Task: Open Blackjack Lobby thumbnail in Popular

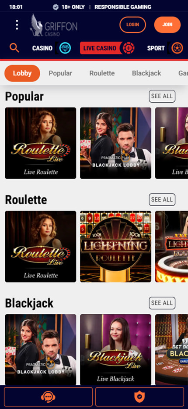Action: pyautogui.click(x=115, y=143)
